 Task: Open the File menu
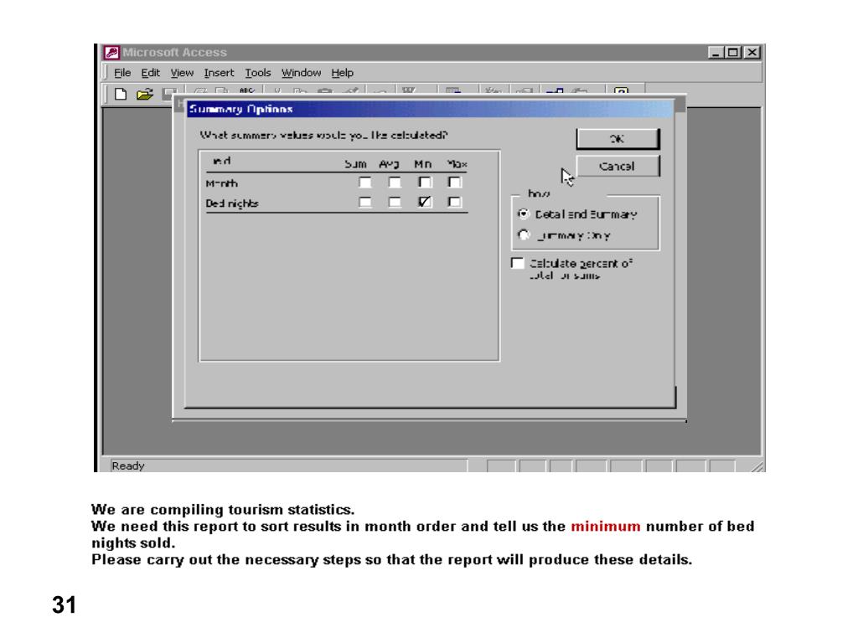pyautogui.click(x=122, y=73)
